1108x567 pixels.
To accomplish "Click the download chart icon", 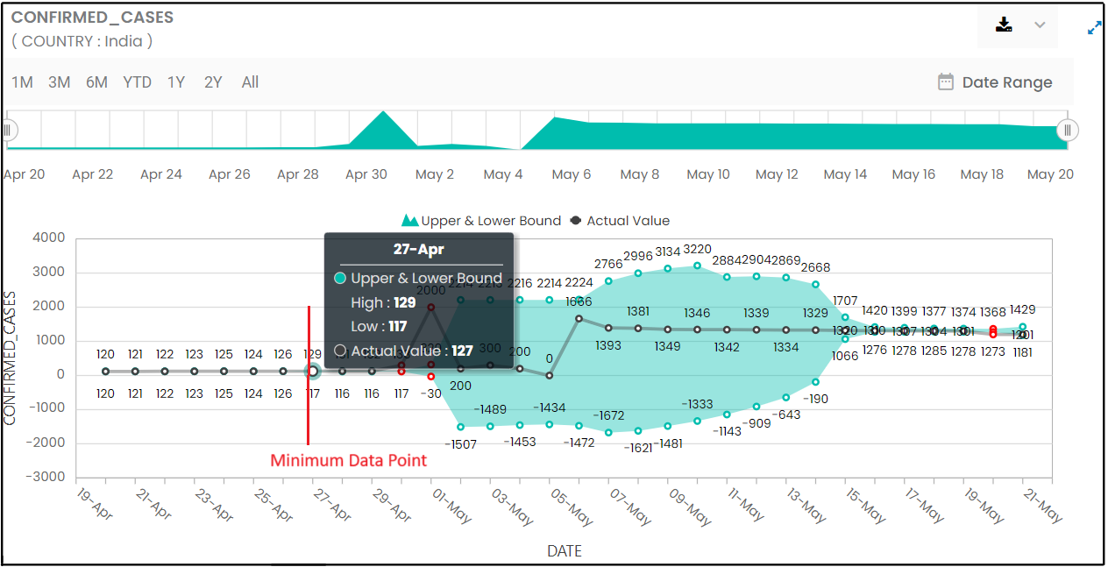I will tap(1005, 25).
